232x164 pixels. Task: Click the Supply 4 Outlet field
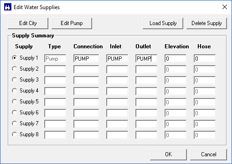[146, 91]
